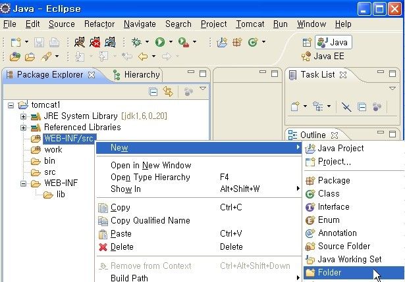Open Package Explorer view menu triangle
The width and height of the screenshot is (405, 282).
pyautogui.click(x=203, y=89)
